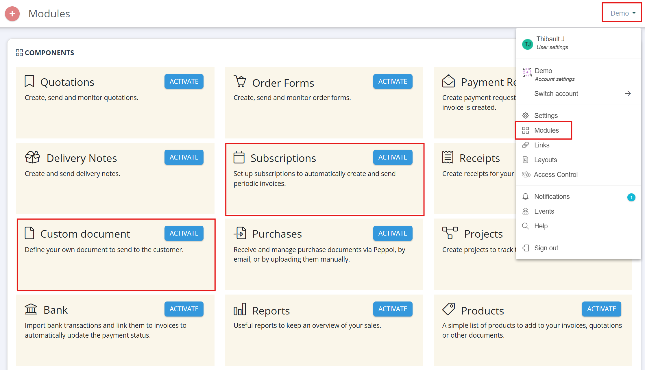The height and width of the screenshot is (370, 645).
Task: Open Settings from the menu
Action: click(x=578, y=116)
